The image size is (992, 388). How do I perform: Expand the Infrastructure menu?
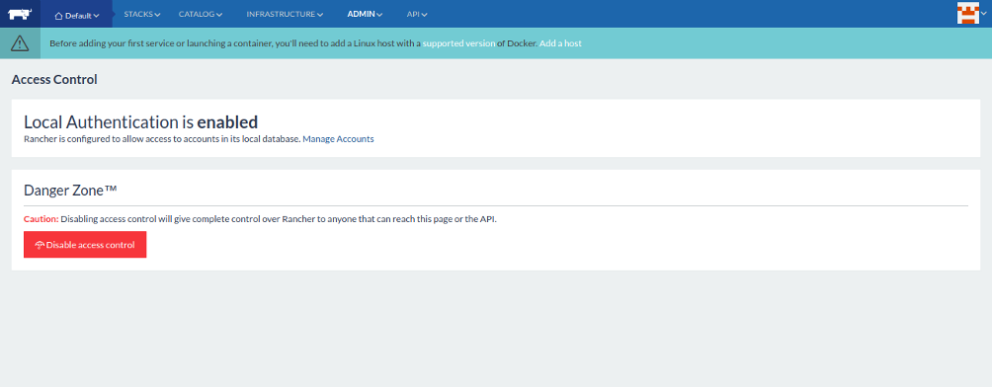click(x=285, y=14)
